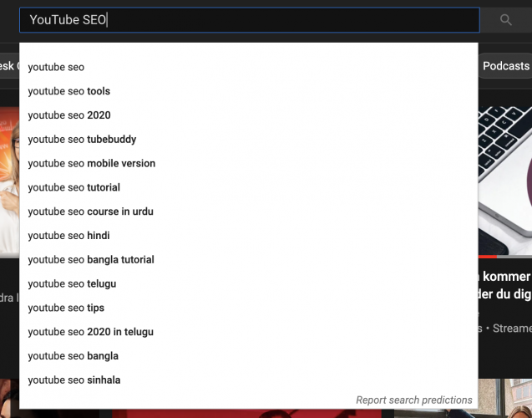The width and height of the screenshot is (532, 418).
Task: Choose "youtube seo sinhala" suggestion
Action: click(x=249, y=380)
